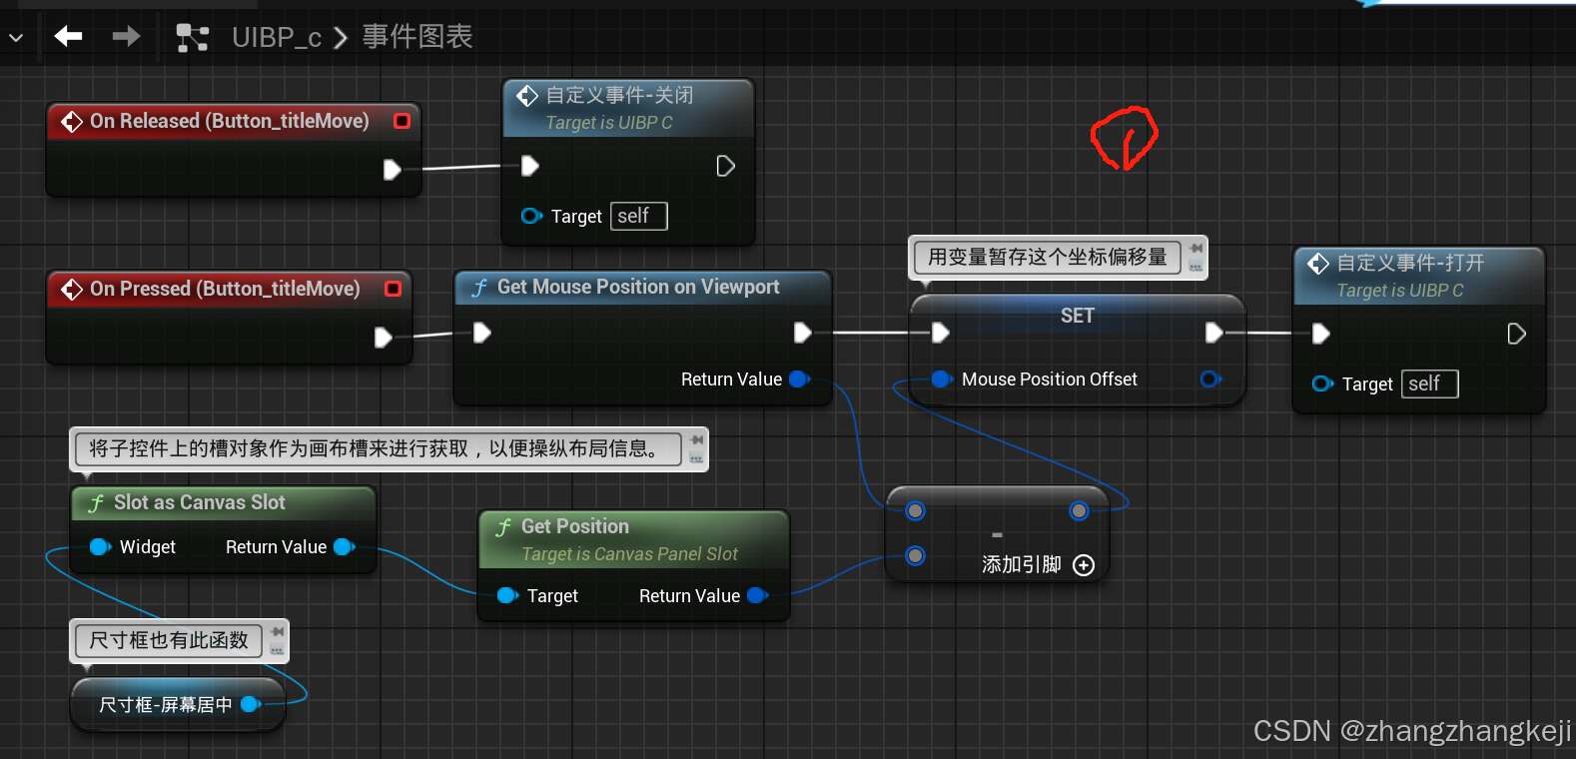Click Target pin of 自定义事件-关闭 node
1576x759 pixels.
531,216
